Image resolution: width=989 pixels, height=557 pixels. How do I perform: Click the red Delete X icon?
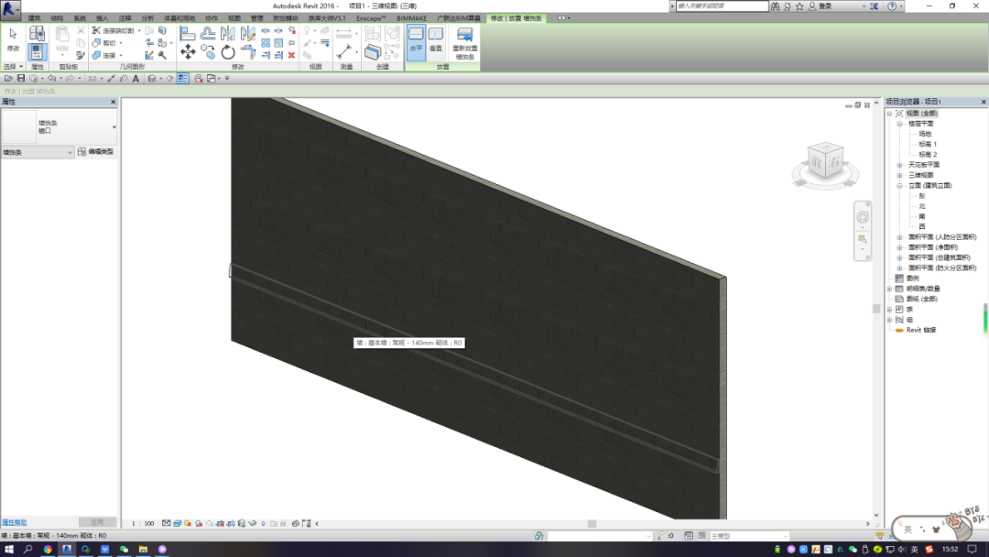pyautogui.click(x=291, y=55)
